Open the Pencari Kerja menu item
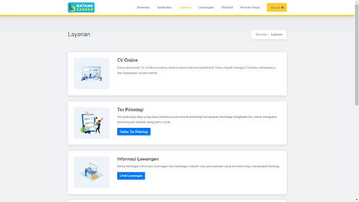 (250, 7)
